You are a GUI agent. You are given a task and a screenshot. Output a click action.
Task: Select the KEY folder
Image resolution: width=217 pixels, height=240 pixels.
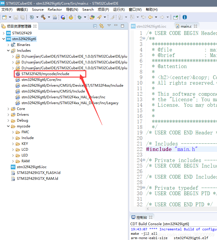coord(25,144)
